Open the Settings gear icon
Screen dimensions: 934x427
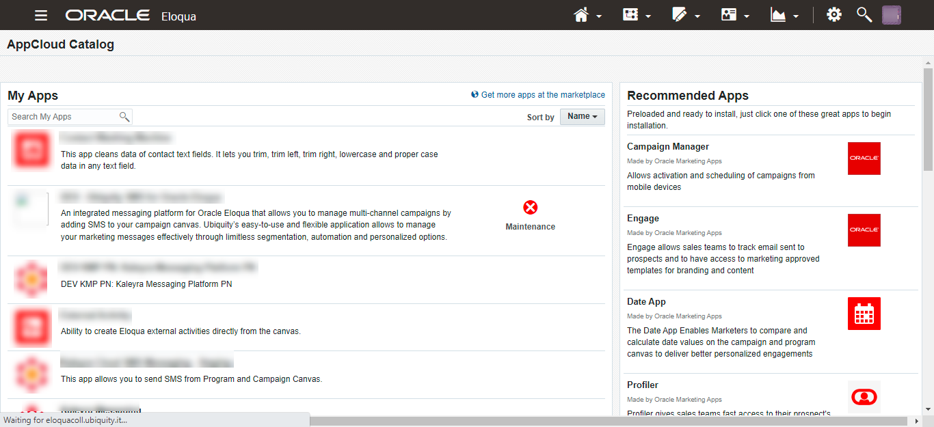pyautogui.click(x=833, y=14)
